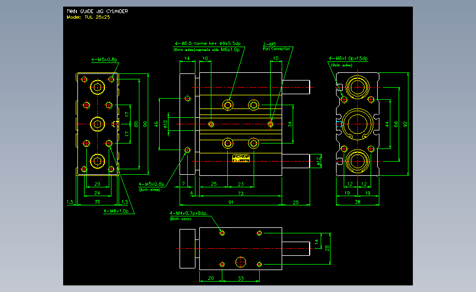Select the horizontal dimension "23"
Viewport: 476px width, 292px height.
click(240, 184)
